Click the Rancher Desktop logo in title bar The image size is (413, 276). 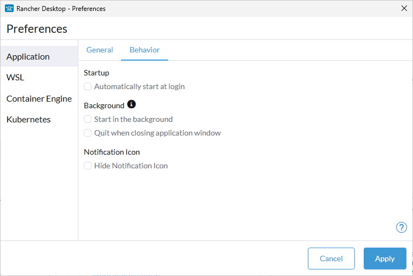(x=9, y=8)
